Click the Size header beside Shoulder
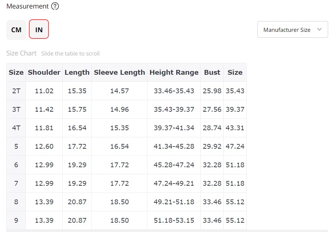The image size is (330, 232). (16, 73)
